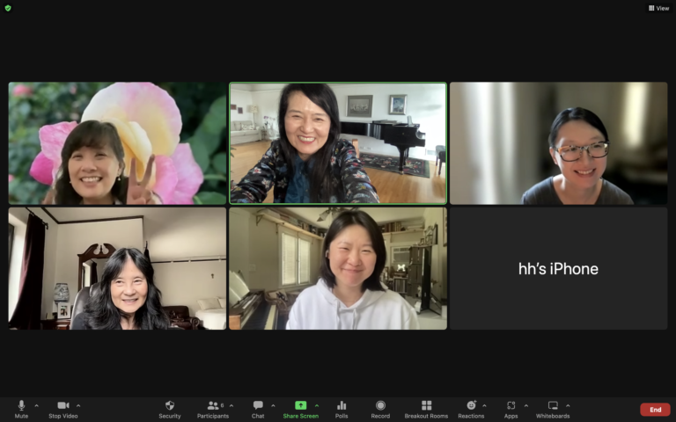Expand the arrow next to Chat
Screen dimensions: 676x422
(x=273, y=405)
